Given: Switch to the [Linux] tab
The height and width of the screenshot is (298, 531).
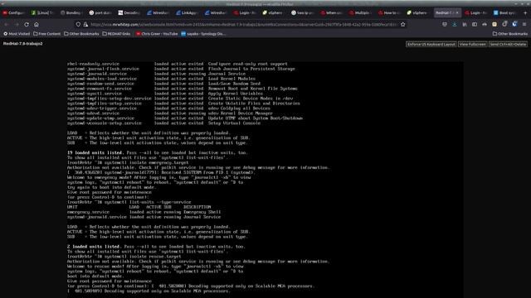Looking at the screenshot, I should tap(42, 13).
